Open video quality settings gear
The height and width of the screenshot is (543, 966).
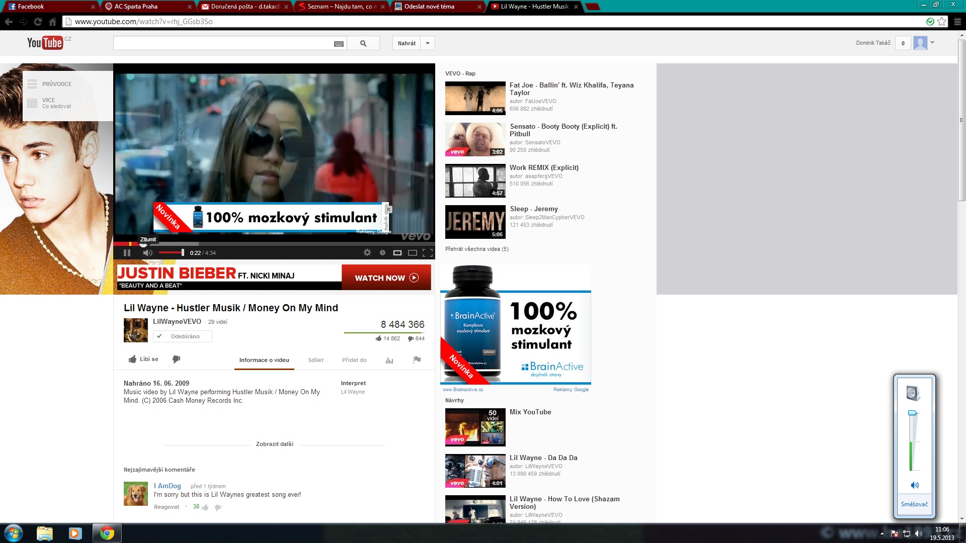click(367, 253)
